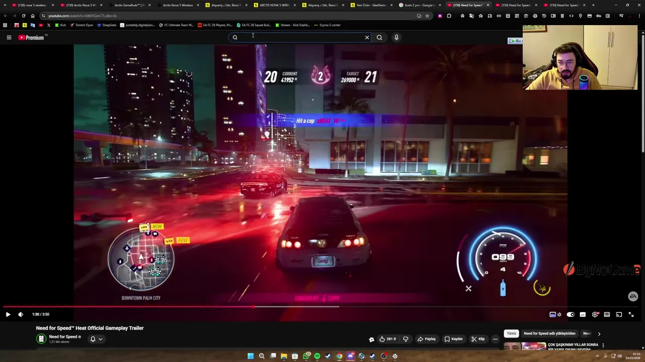Open the YouTube hamburger guide menu
Viewport: 645px width, 362px height.
coord(9,37)
